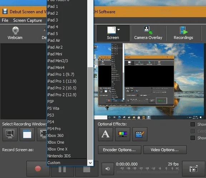
Task: Click the 29 fps indicator
Action: click(x=173, y=164)
